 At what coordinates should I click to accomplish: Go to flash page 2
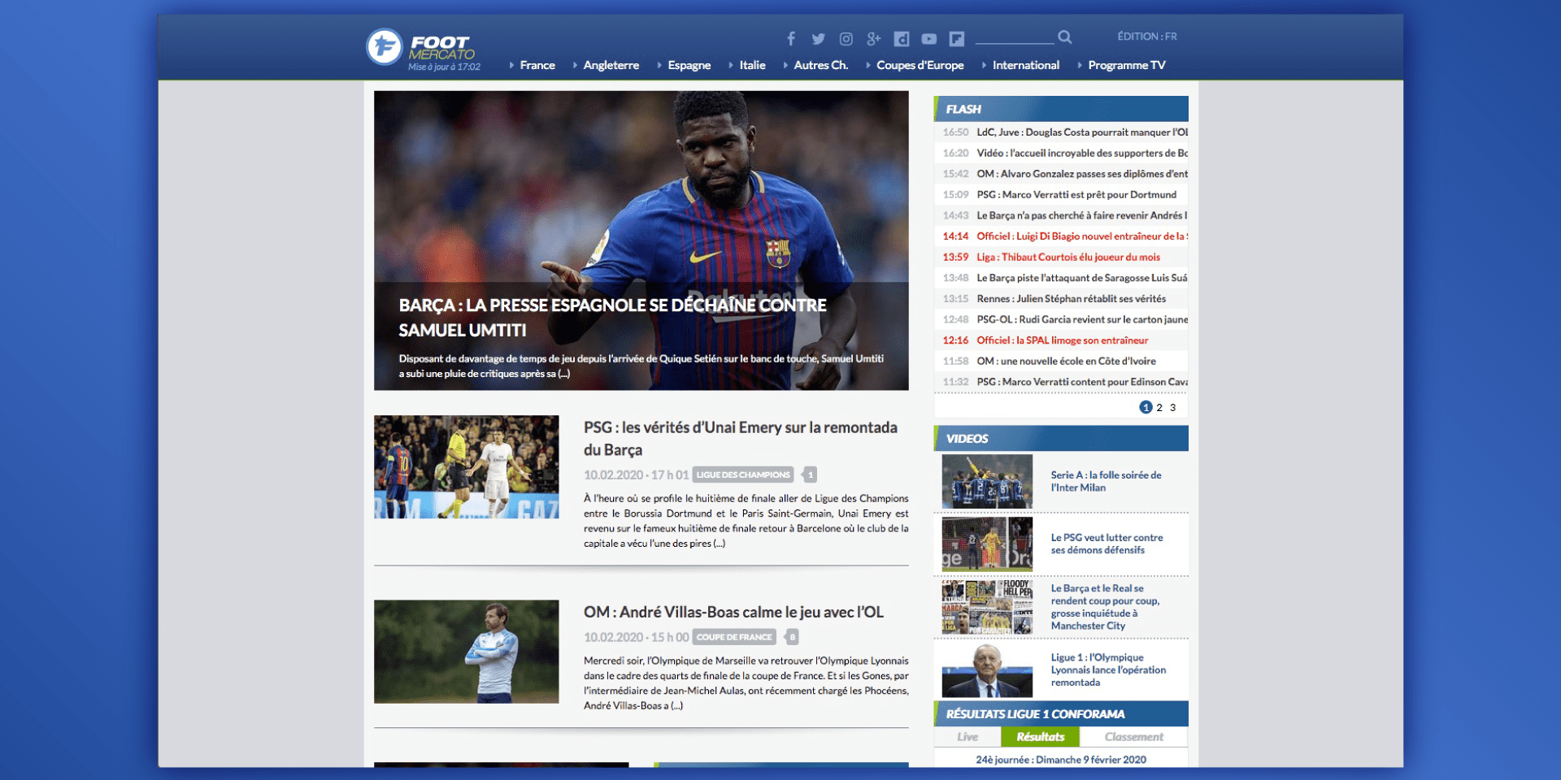click(1159, 408)
